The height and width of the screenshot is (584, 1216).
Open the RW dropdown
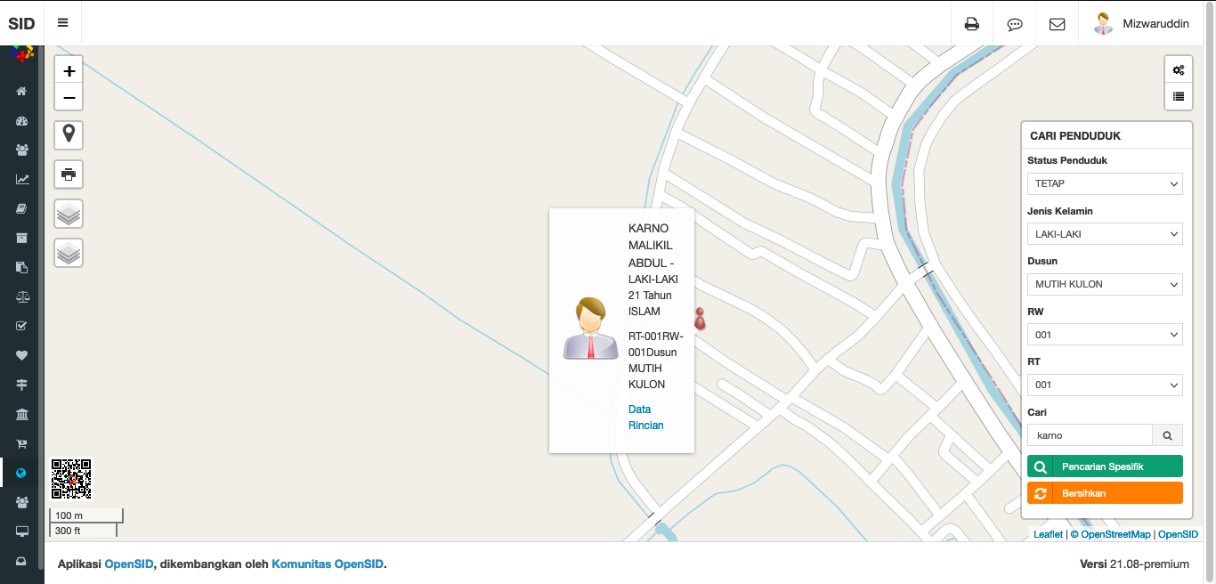tap(1105, 335)
